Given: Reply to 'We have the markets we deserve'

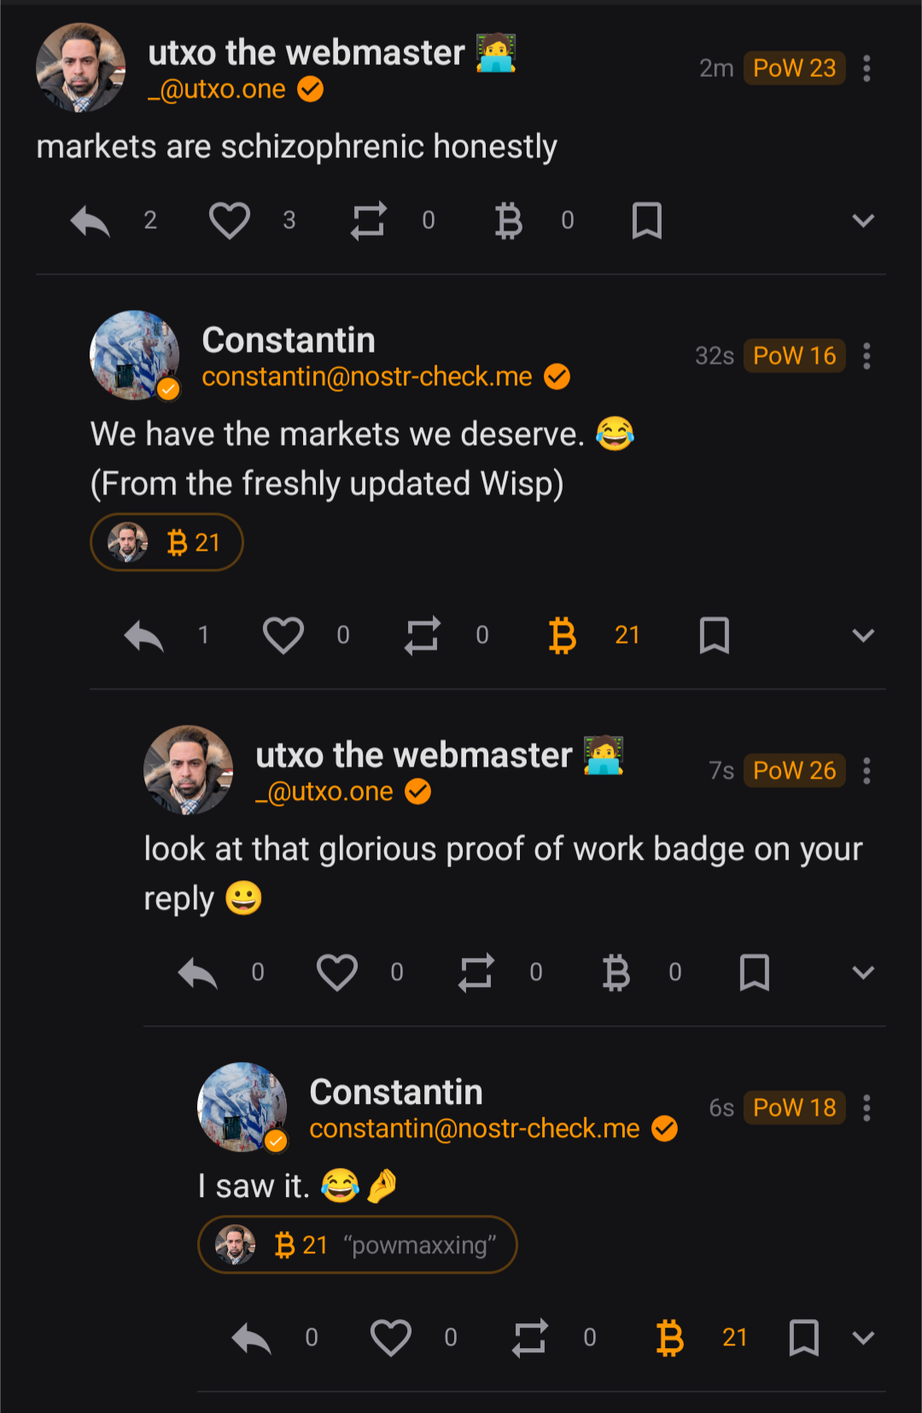Looking at the screenshot, I should coord(144,635).
